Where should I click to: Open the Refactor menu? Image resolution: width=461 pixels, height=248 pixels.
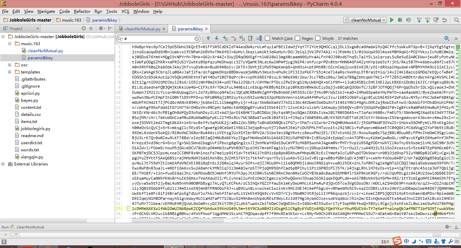pyautogui.click(x=82, y=11)
